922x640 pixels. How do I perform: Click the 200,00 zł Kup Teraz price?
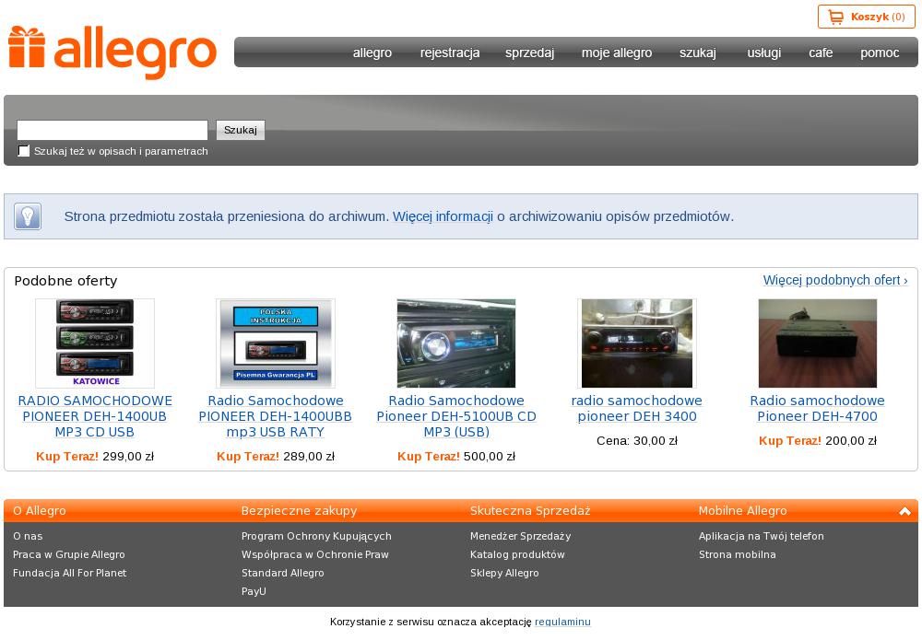pos(817,441)
